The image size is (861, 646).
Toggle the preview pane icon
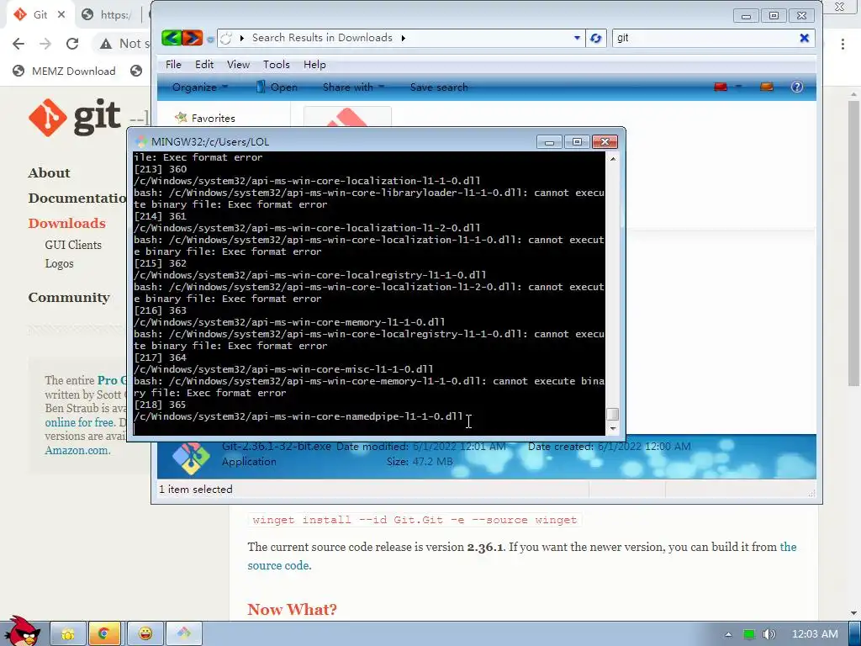tap(767, 87)
